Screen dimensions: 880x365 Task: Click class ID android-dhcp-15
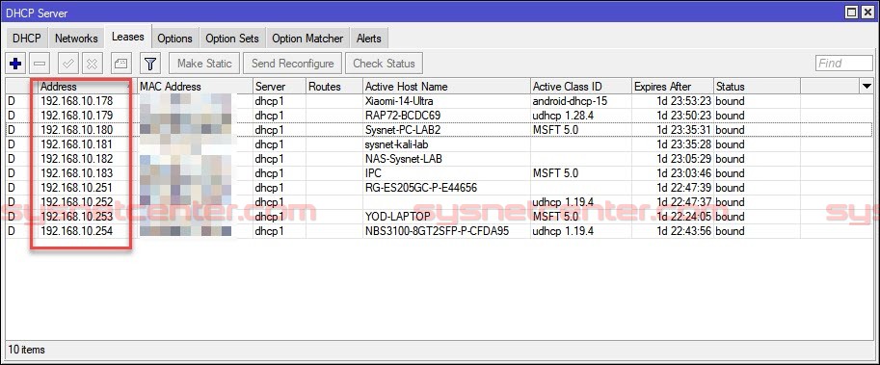[570, 101]
